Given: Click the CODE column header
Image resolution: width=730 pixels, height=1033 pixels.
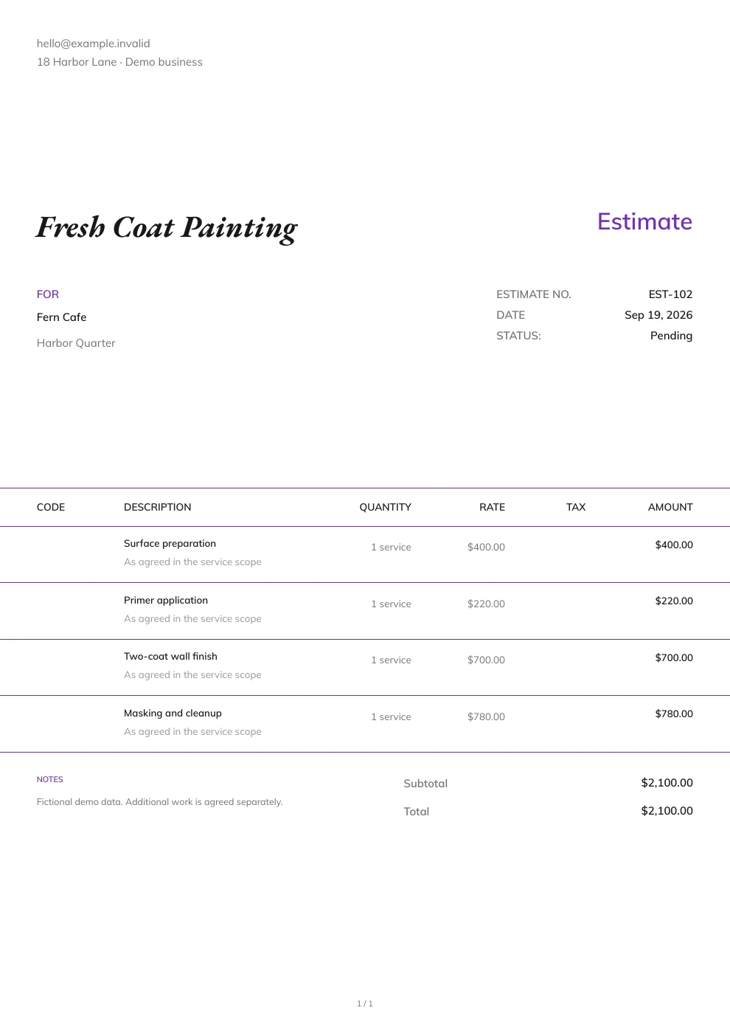Looking at the screenshot, I should coord(51,507).
